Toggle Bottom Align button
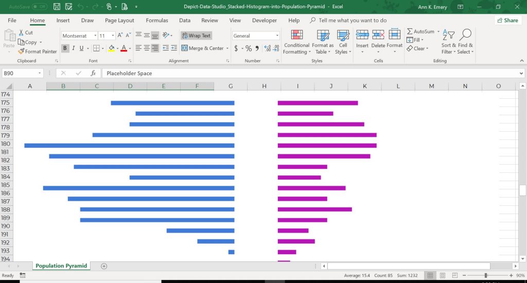Screen dimensions: 527x283 [x=155, y=35]
